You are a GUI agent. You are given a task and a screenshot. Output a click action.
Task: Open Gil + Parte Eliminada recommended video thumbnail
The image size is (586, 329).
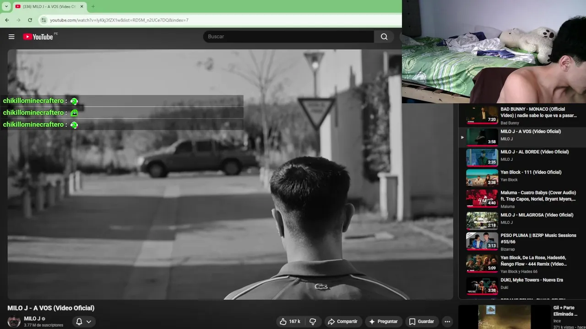click(x=505, y=317)
